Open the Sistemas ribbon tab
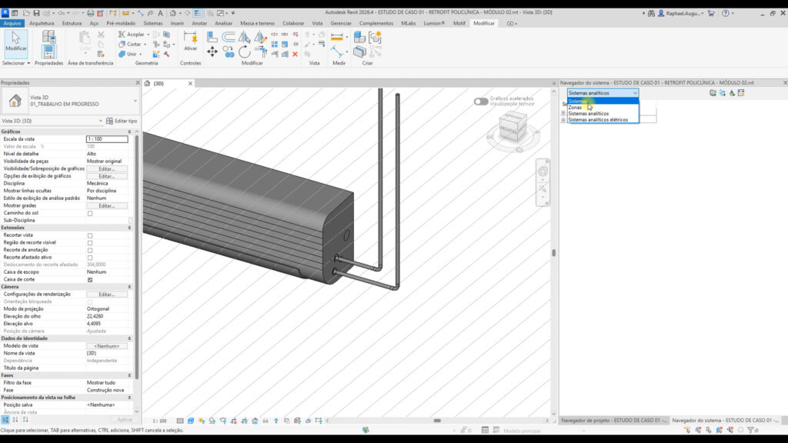788x443 pixels. [x=153, y=23]
